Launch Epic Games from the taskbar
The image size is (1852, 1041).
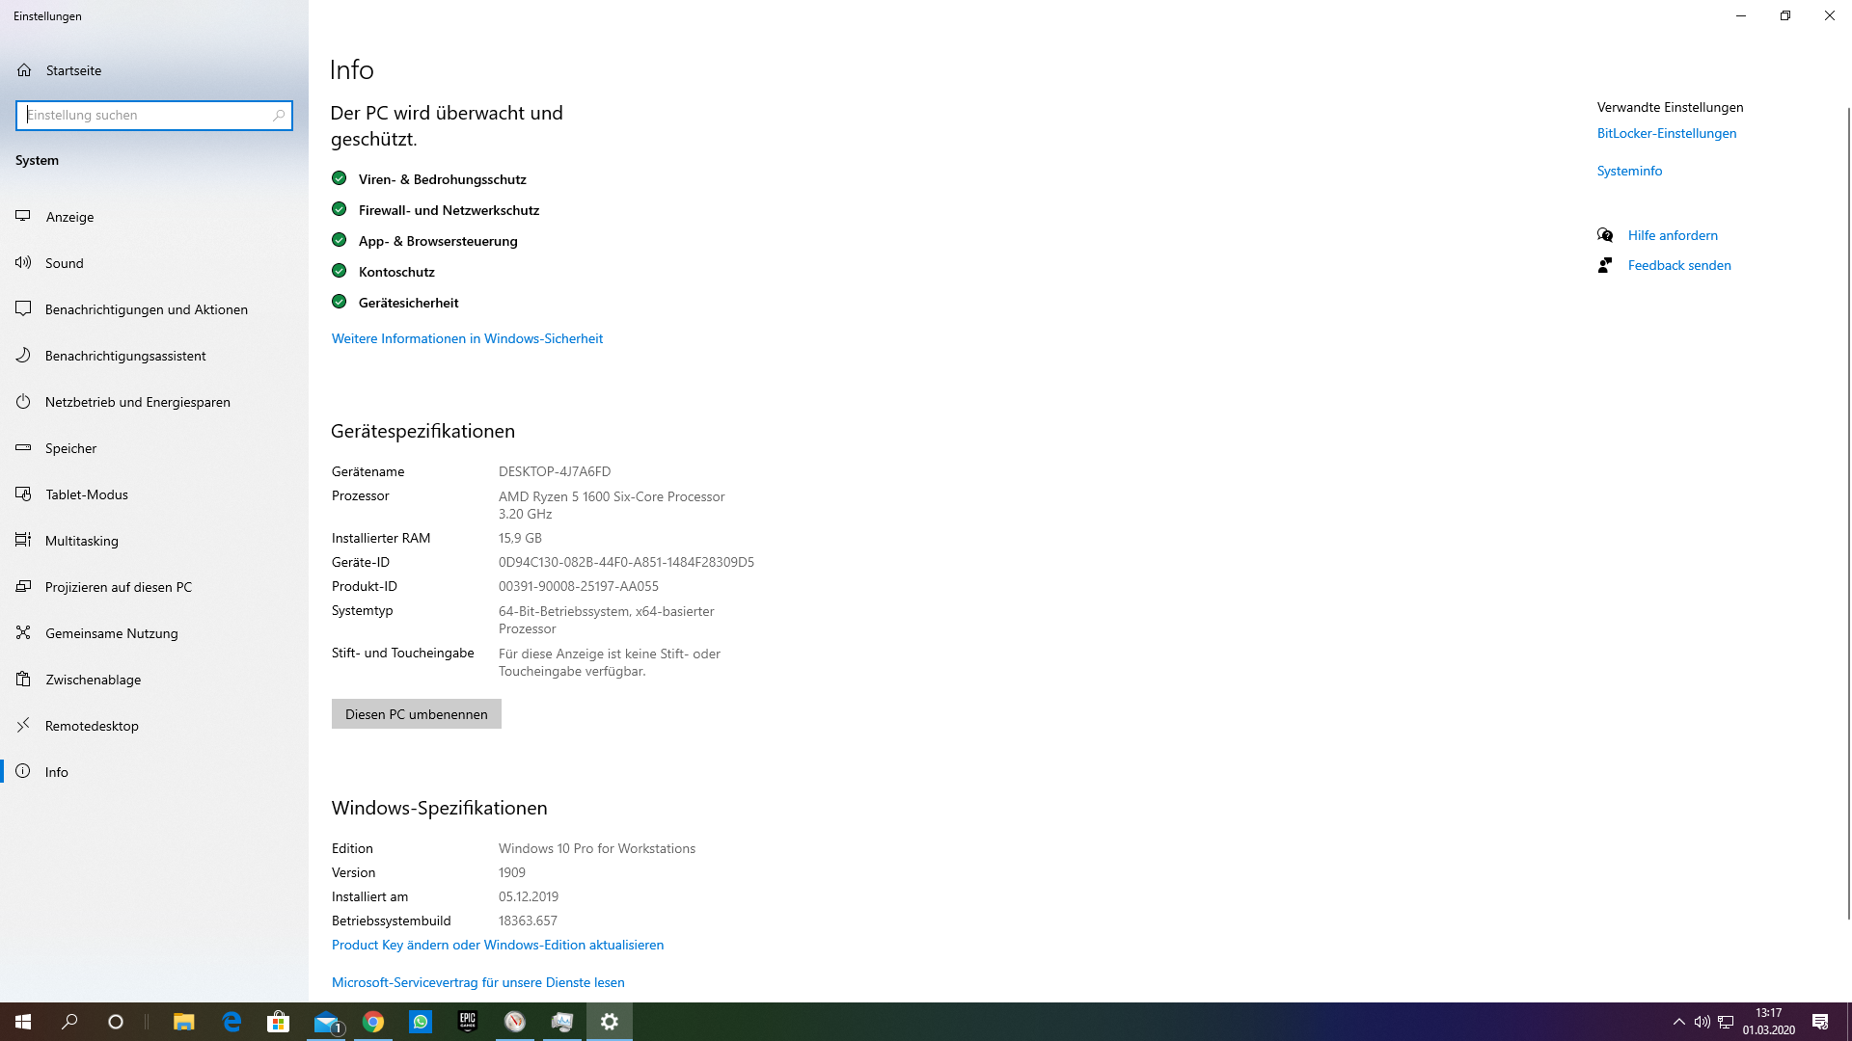pyautogui.click(x=467, y=1021)
